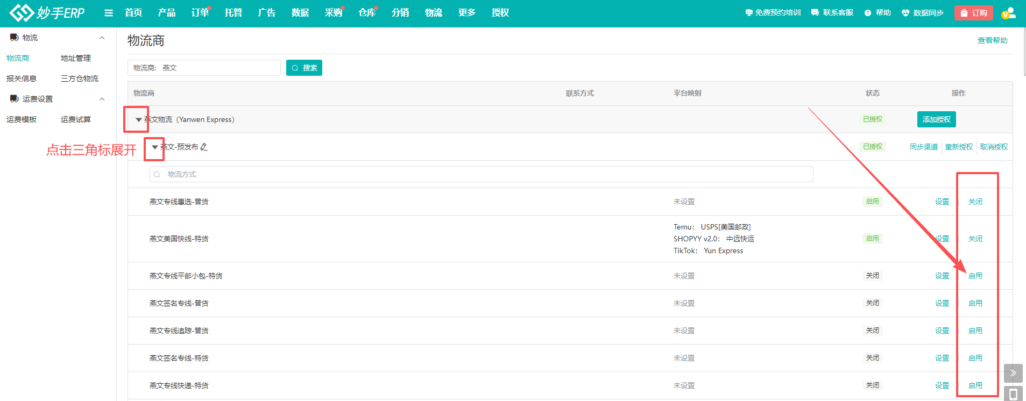The height and width of the screenshot is (401, 1026).
Task: Click 取消授权 link
Action: [994, 147]
